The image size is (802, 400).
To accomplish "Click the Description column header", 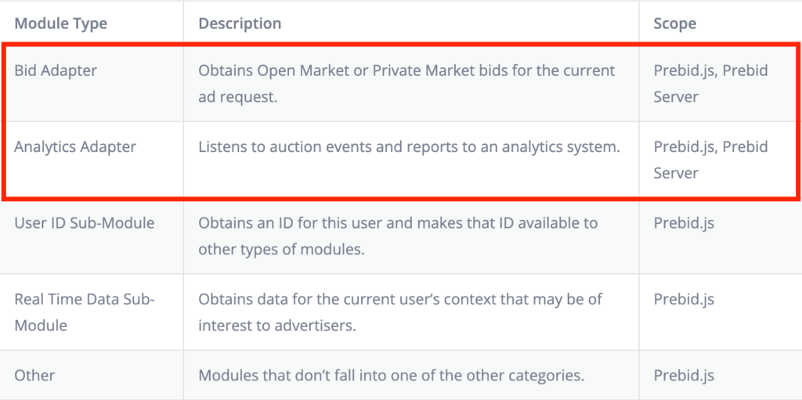I will point(240,23).
